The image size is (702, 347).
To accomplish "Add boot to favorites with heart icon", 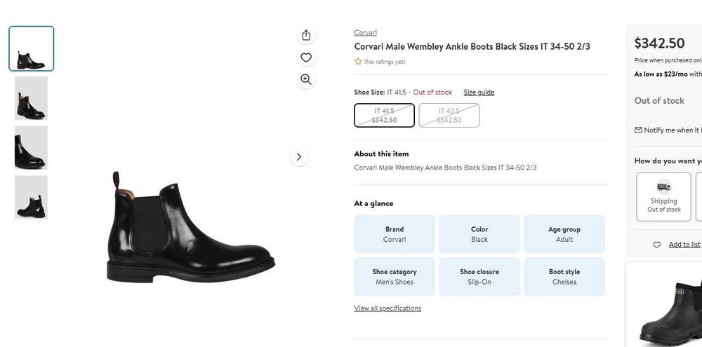I will [305, 57].
